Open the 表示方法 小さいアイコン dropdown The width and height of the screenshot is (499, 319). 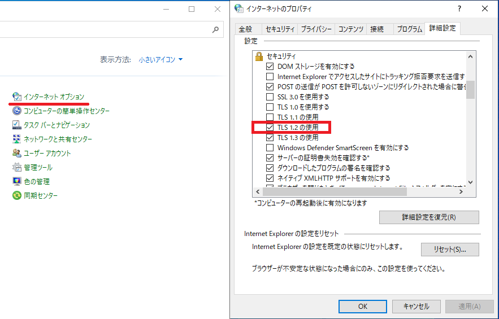point(160,59)
